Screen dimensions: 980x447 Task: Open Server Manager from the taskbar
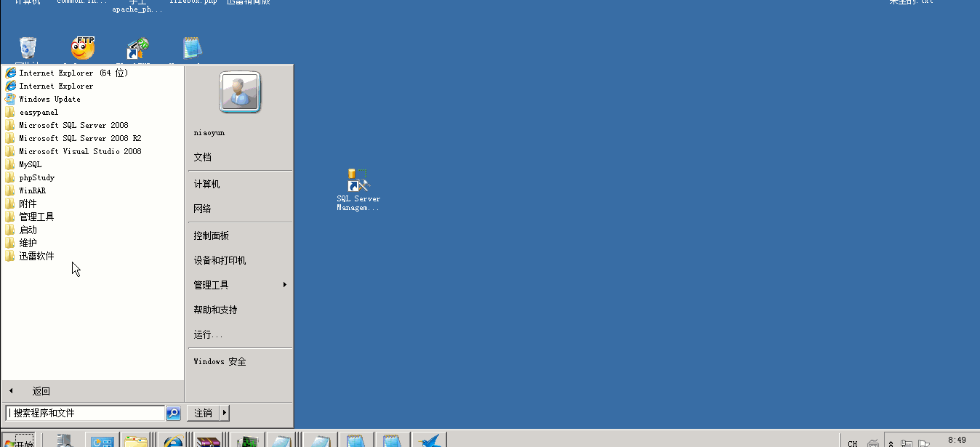[x=65, y=440]
